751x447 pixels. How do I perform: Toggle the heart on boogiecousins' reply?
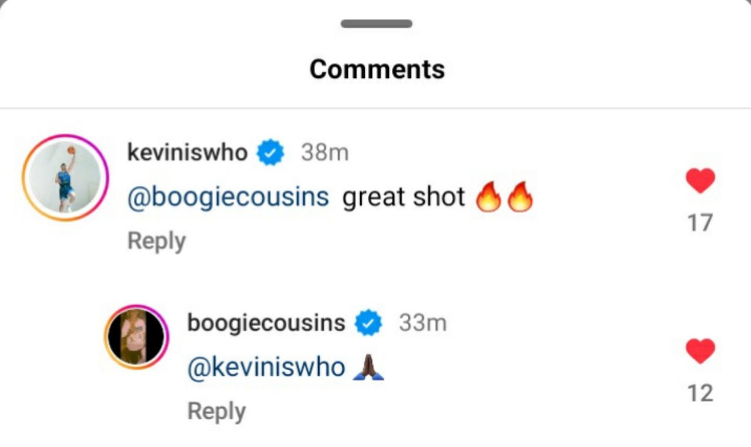(700, 351)
